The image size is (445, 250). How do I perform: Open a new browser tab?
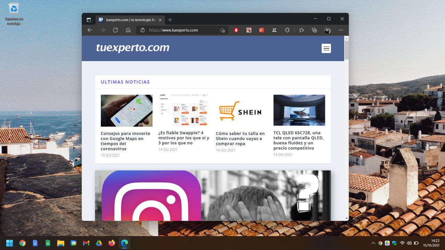tap(170, 20)
